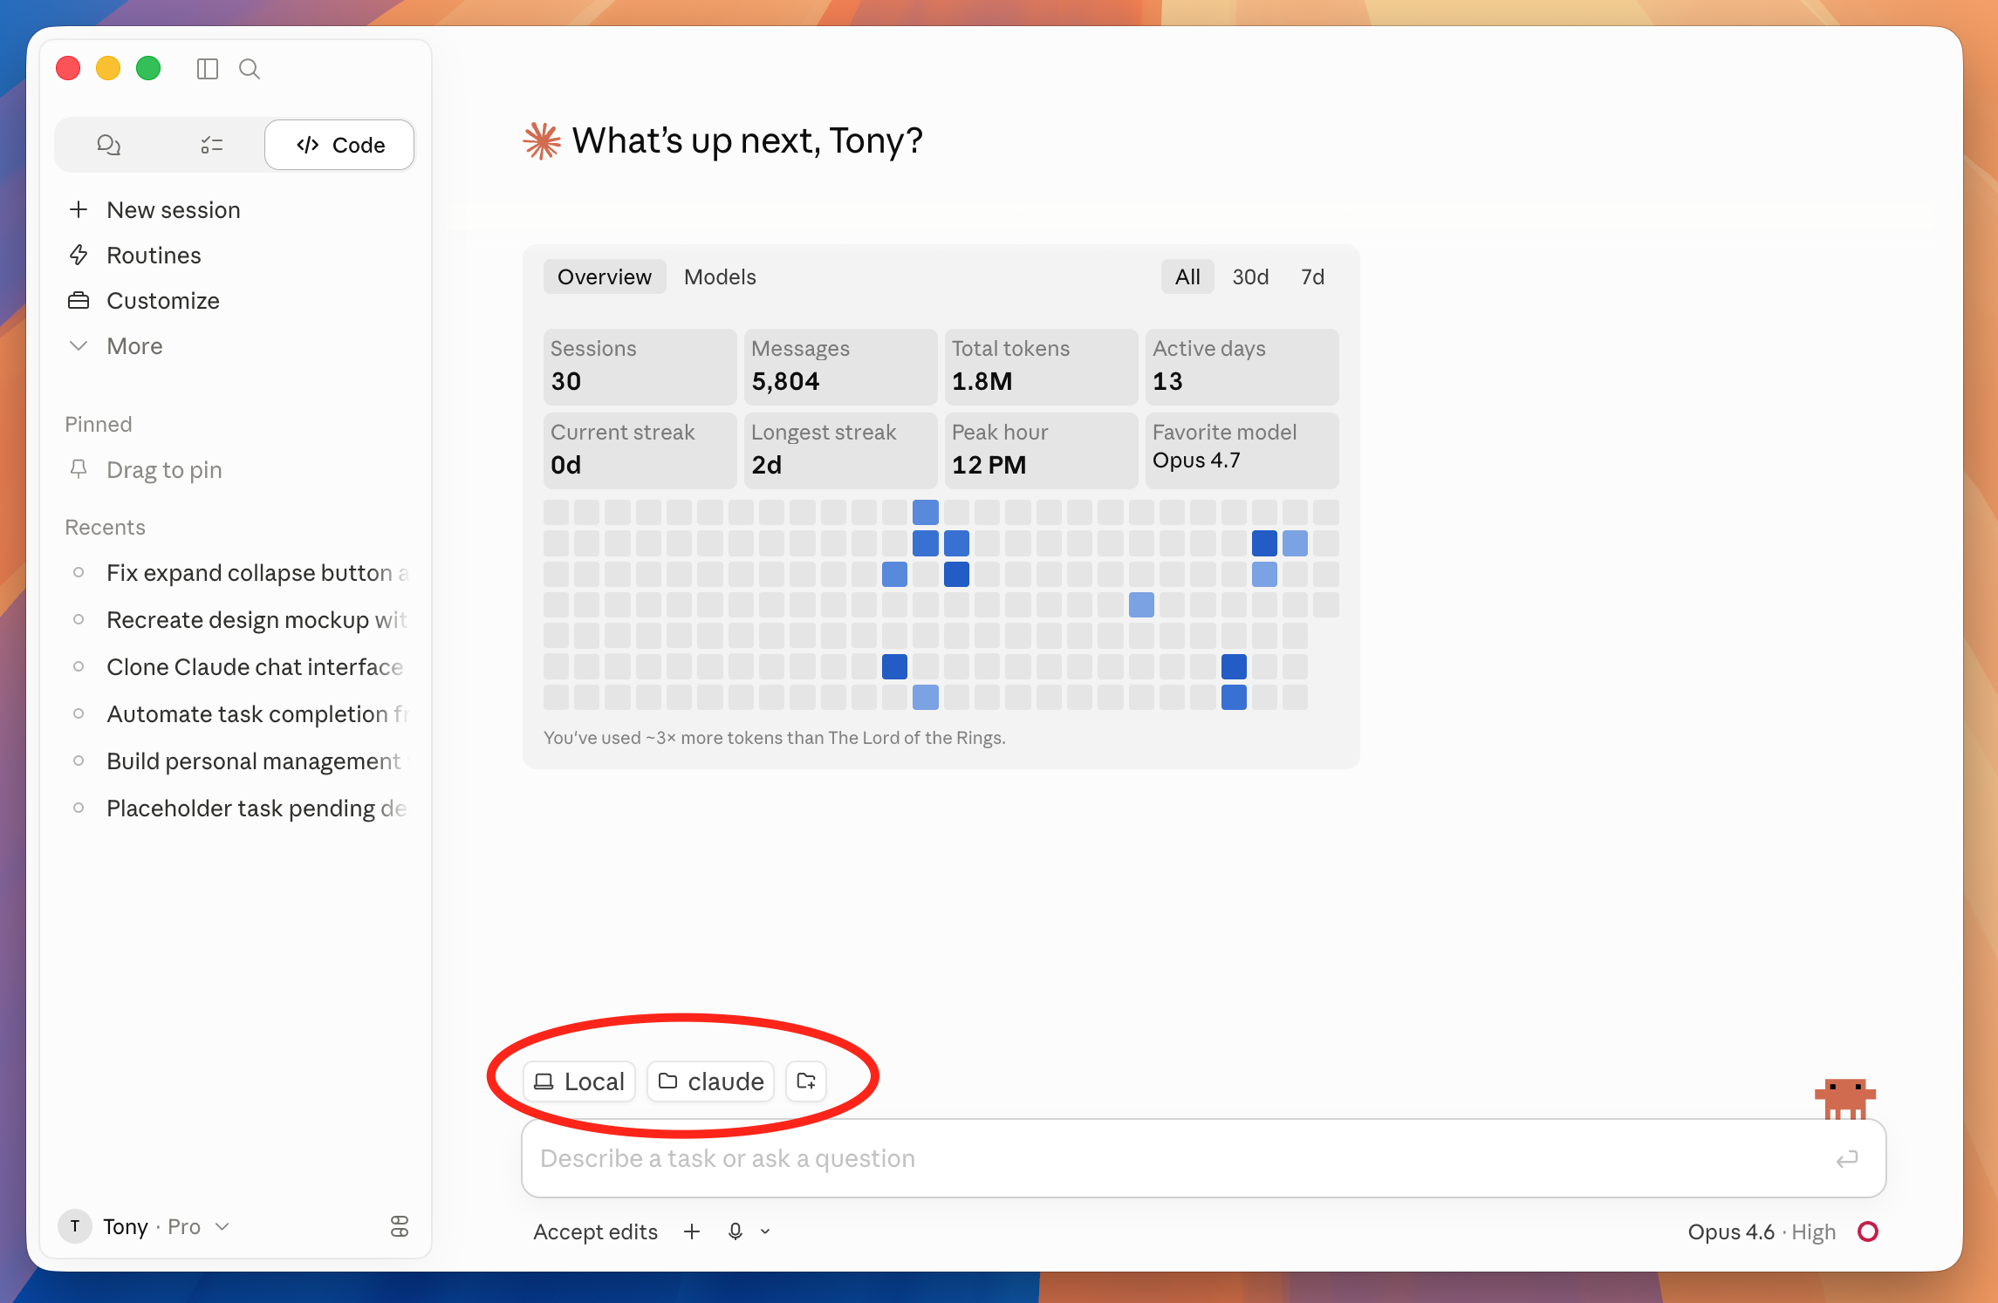The width and height of the screenshot is (1998, 1303).
Task: Open the Local environment selector
Action: coord(579,1082)
